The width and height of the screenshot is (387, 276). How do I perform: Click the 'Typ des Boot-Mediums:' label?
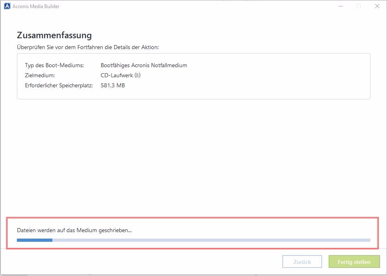click(x=54, y=65)
